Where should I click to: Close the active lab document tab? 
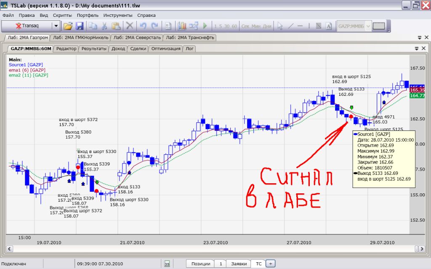(x=426, y=37)
